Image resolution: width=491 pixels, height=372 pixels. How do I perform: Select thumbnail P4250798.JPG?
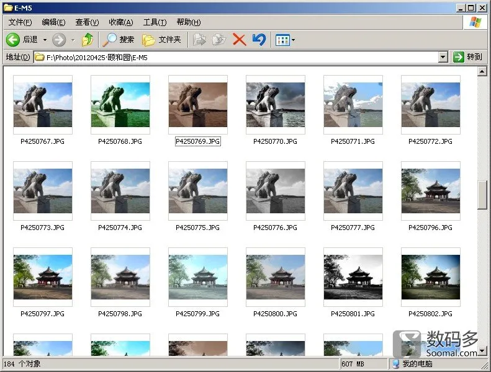120,277
